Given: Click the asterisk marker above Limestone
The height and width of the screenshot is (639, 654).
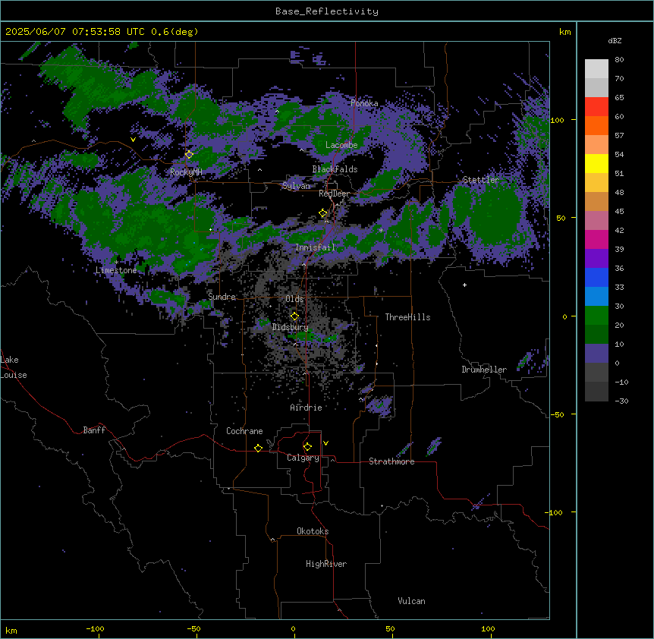Looking at the screenshot, I should click(116, 263).
